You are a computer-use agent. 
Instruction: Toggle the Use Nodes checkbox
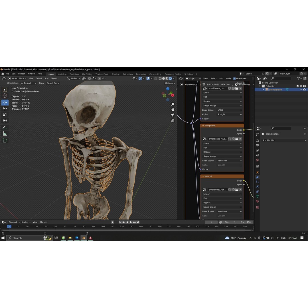[x=234, y=79]
